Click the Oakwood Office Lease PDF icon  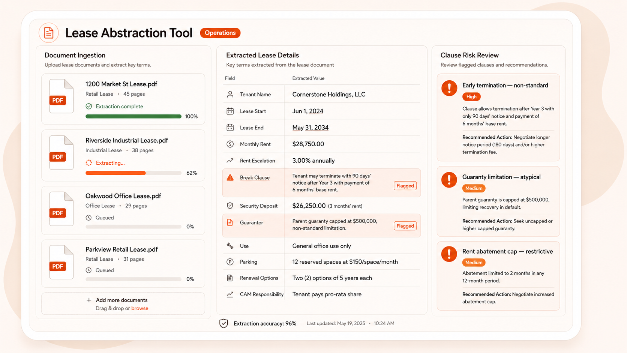point(61,209)
